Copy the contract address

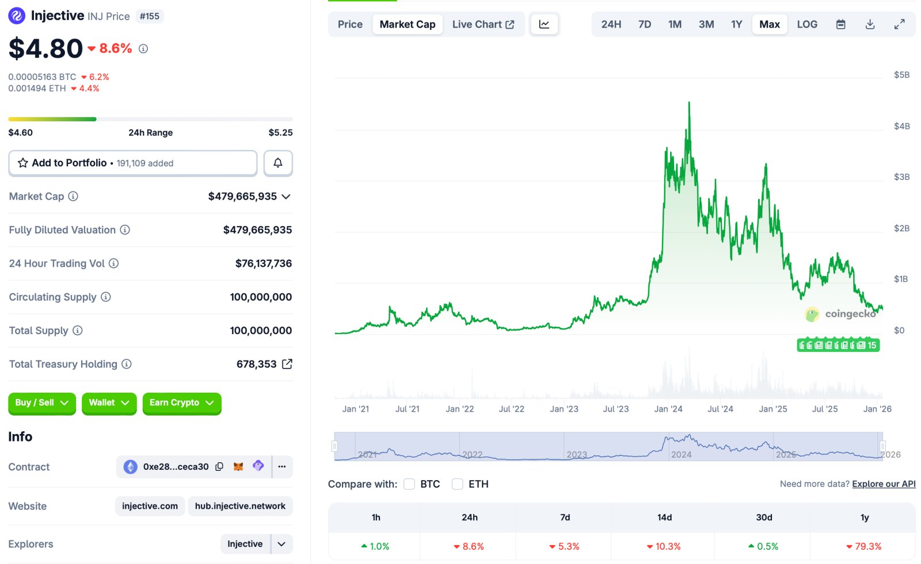tap(219, 467)
